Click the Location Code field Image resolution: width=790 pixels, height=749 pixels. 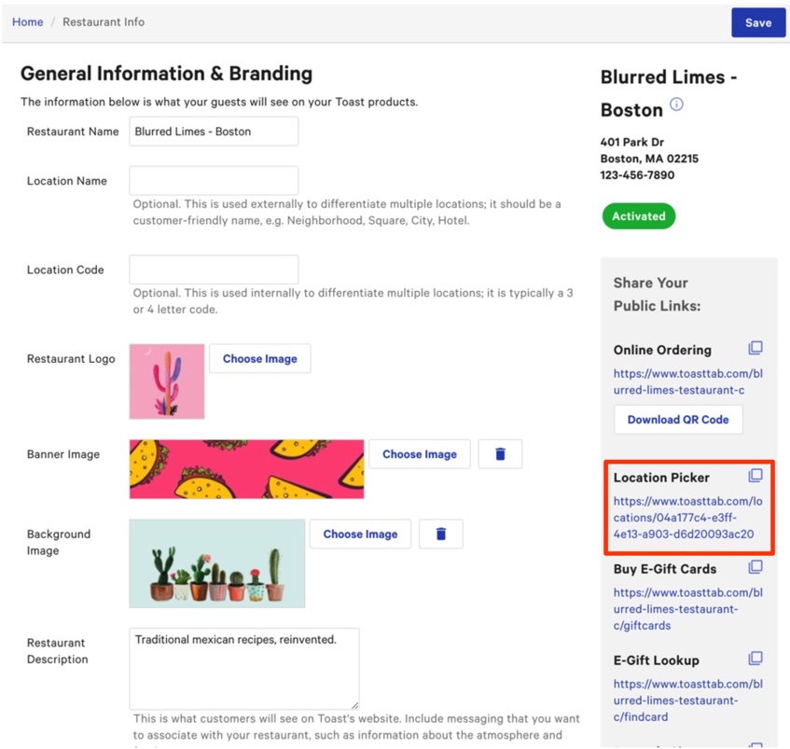click(214, 270)
